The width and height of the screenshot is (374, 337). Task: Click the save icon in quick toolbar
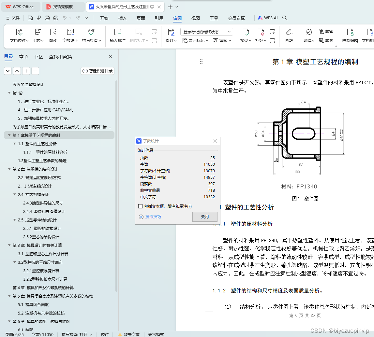point(30,18)
